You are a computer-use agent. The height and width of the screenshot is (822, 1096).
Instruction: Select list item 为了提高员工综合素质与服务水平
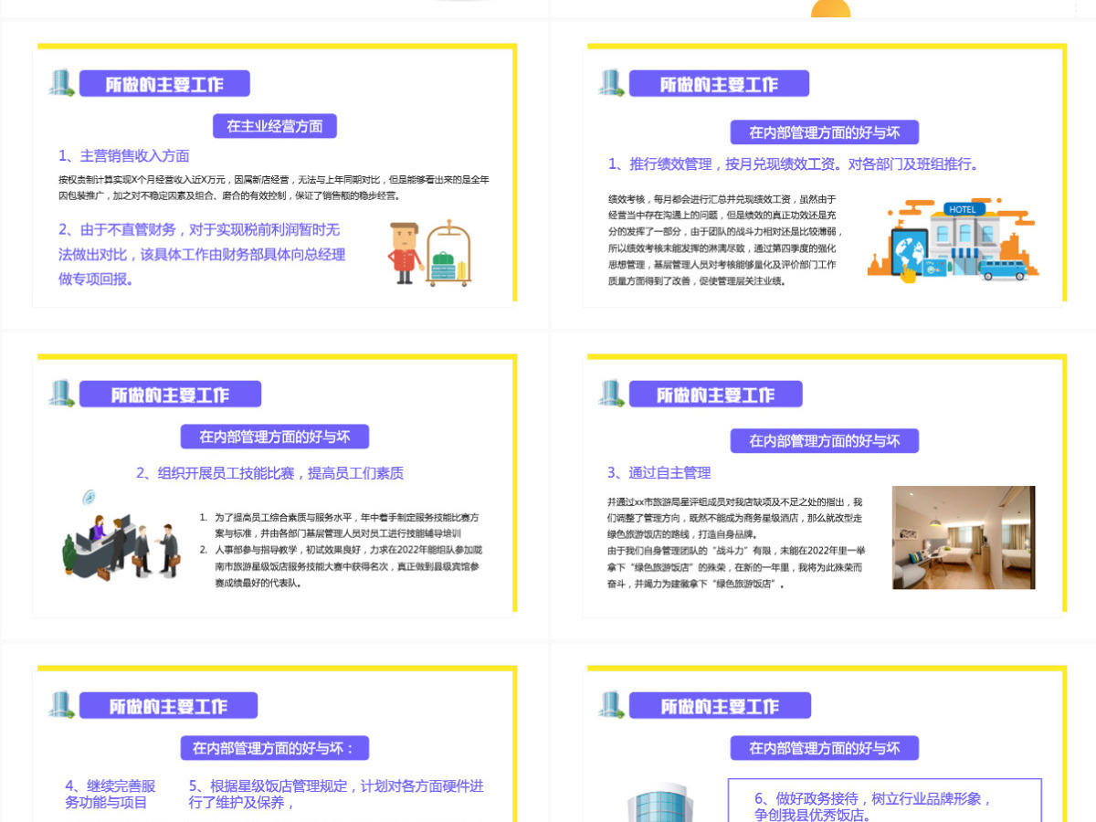pyautogui.click(x=340, y=524)
